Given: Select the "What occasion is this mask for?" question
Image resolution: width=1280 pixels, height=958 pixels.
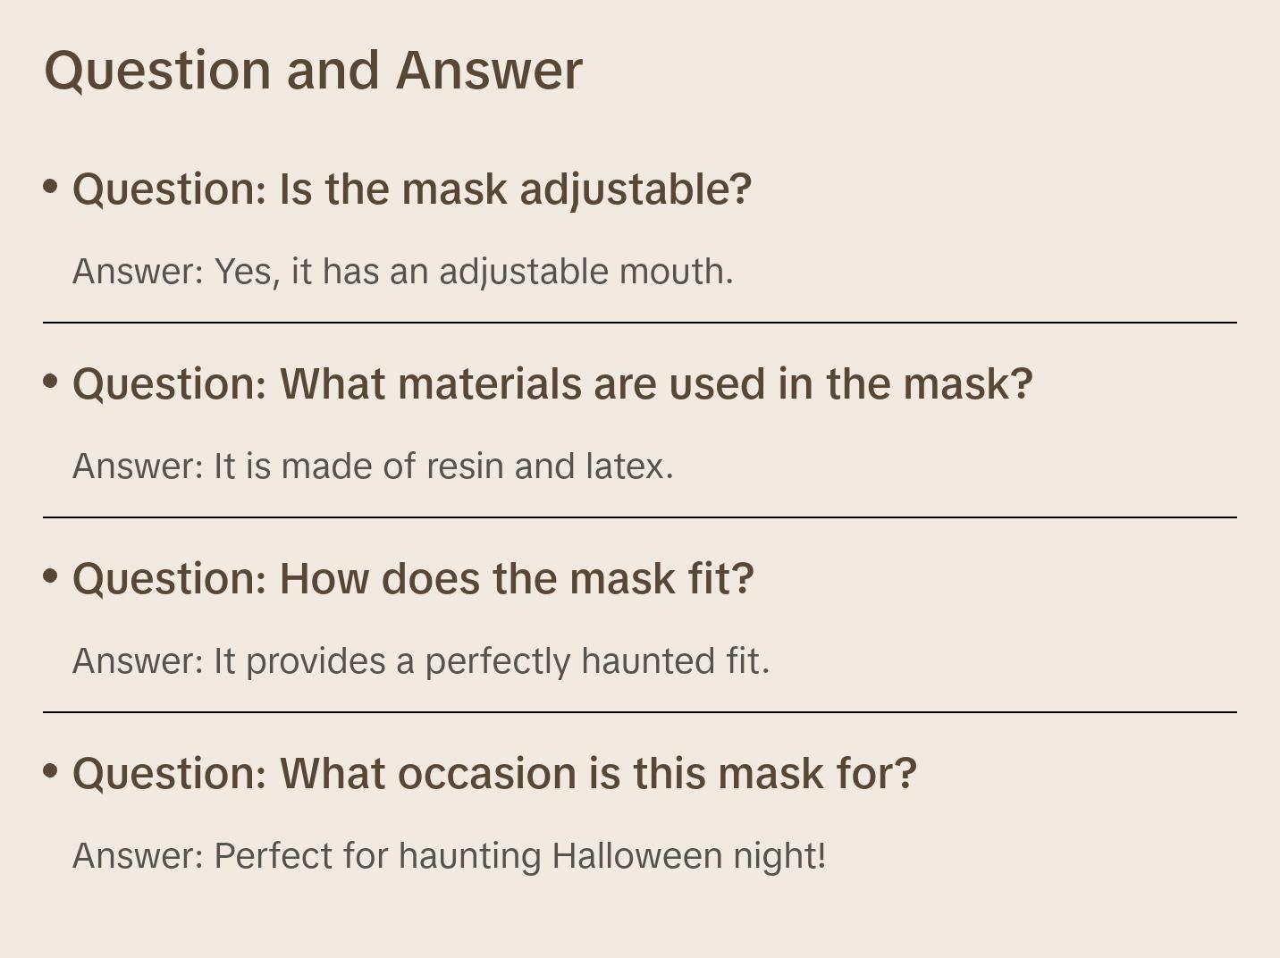Looking at the screenshot, I should tap(494, 774).
